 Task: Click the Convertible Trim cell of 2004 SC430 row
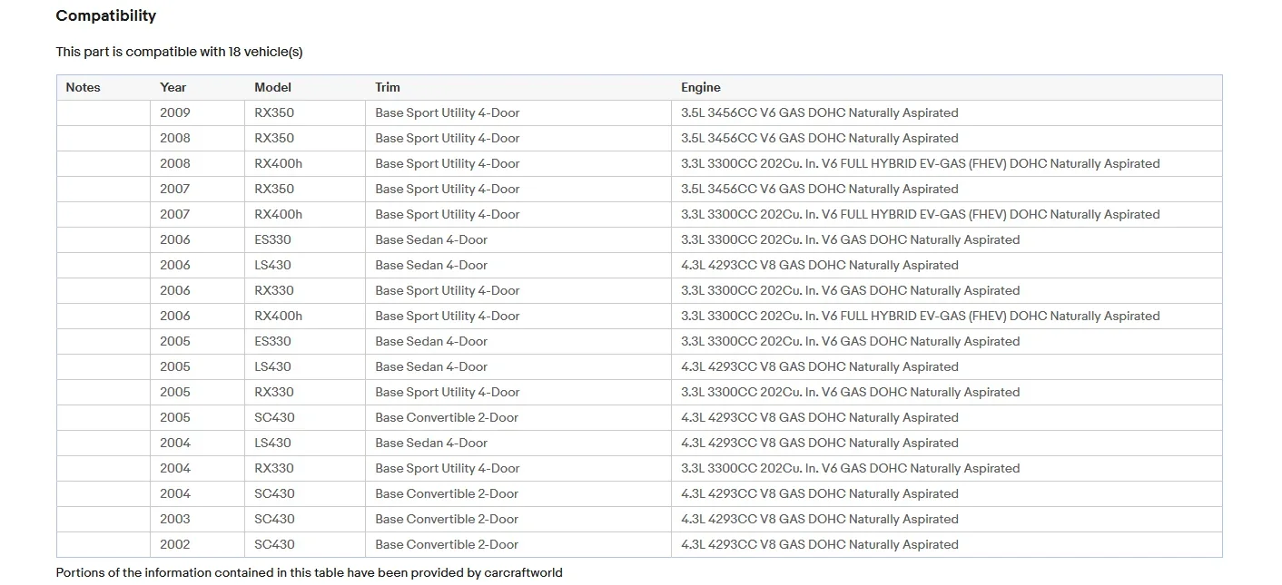pos(518,494)
